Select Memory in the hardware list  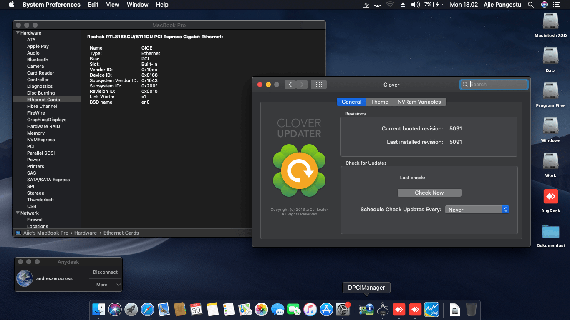(36, 133)
